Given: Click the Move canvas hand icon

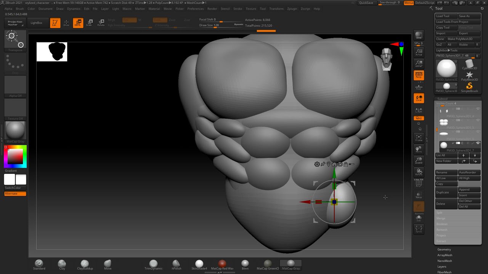Looking at the screenshot, I should [x=419, y=149].
